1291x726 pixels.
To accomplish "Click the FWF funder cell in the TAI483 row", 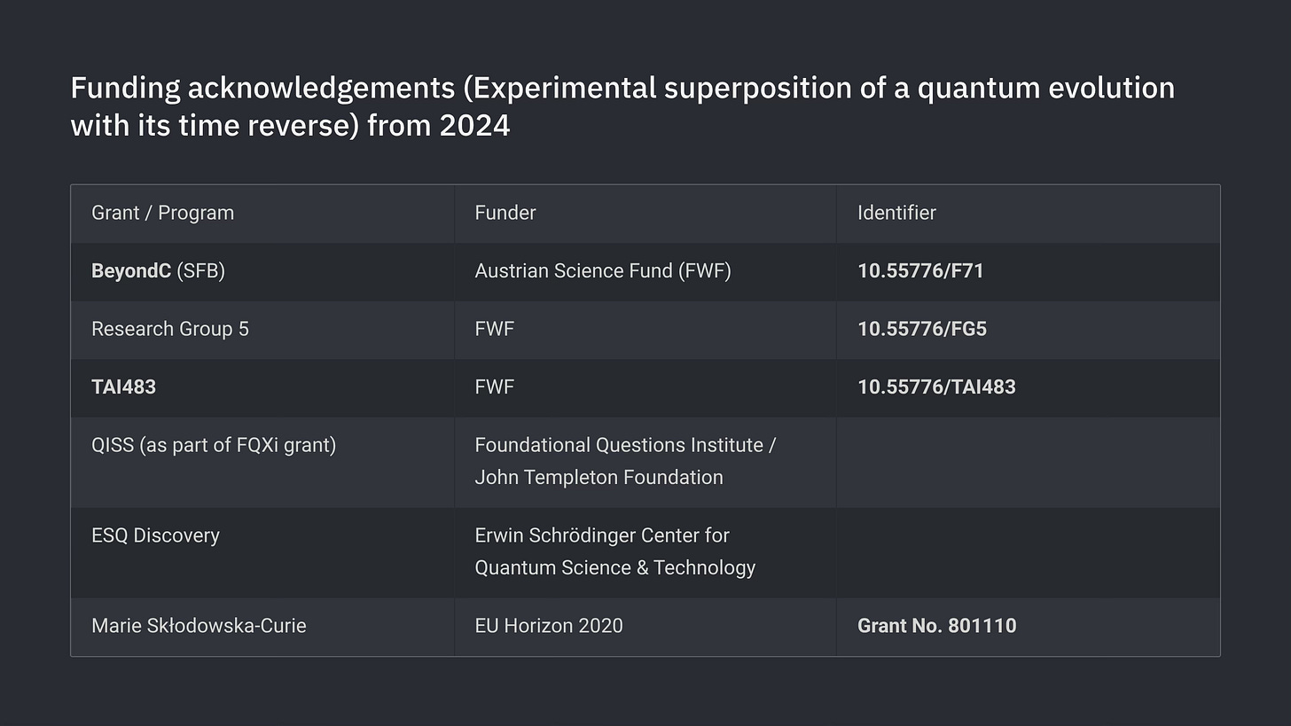I will click(494, 387).
